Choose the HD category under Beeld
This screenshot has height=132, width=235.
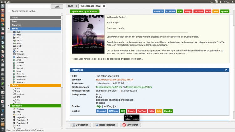pyautogui.click(x=16, y=48)
